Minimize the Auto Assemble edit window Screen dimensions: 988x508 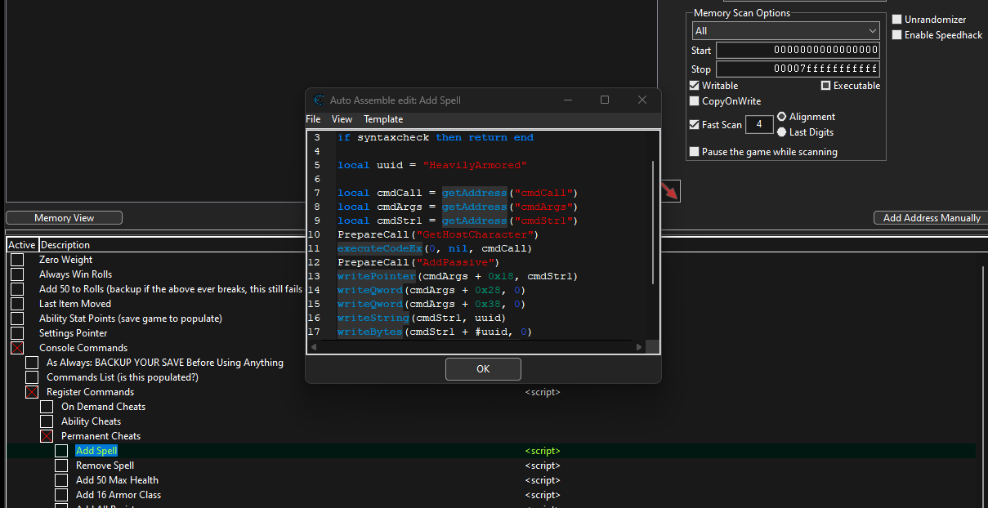[x=568, y=100]
